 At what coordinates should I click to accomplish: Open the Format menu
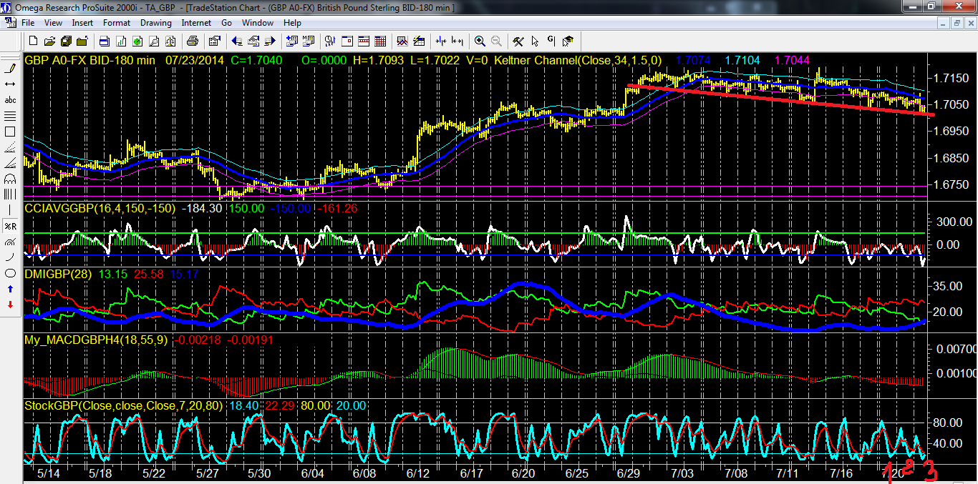point(116,23)
